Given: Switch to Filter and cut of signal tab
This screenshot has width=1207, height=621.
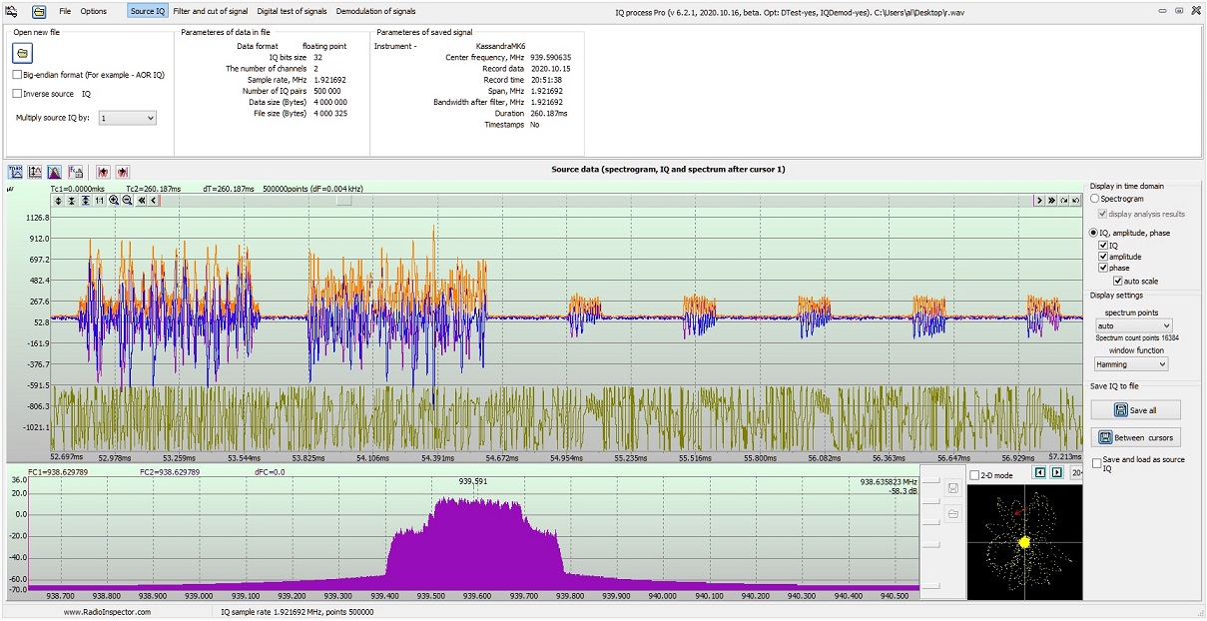Looking at the screenshot, I should [x=211, y=11].
